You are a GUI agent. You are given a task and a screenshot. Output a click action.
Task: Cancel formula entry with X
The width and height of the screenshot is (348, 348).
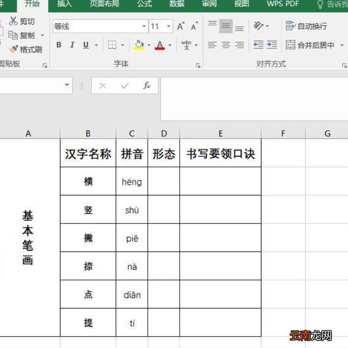tap(103, 85)
